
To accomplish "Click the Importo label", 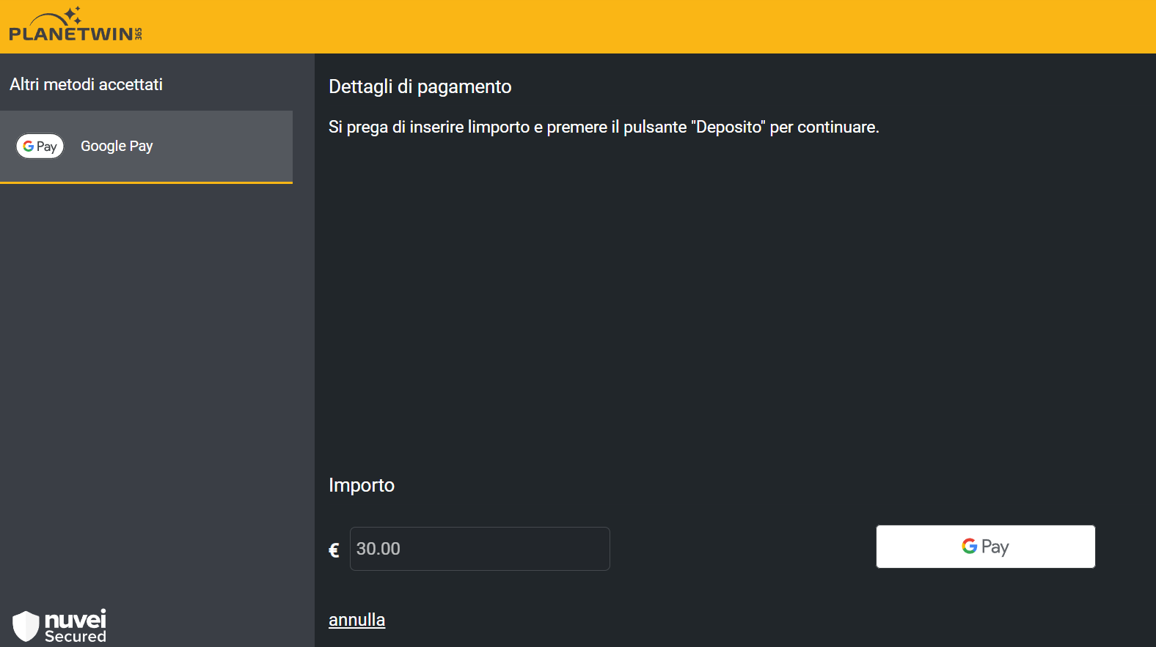I will pos(362,485).
